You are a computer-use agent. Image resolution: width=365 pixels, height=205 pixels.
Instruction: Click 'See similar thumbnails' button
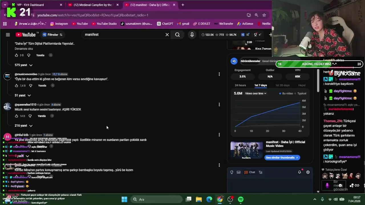click(282, 157)
